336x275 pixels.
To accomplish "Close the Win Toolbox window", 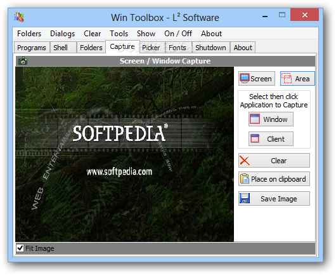I will coord(304,15).
